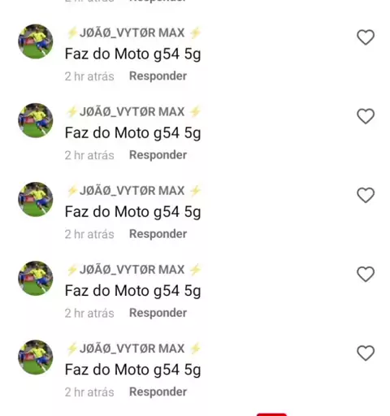
Task: Open the second commenter's avatar
Action: coord(36,120)
